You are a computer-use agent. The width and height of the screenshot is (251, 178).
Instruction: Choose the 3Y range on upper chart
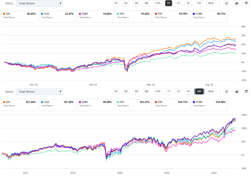[x=179, y=3]
